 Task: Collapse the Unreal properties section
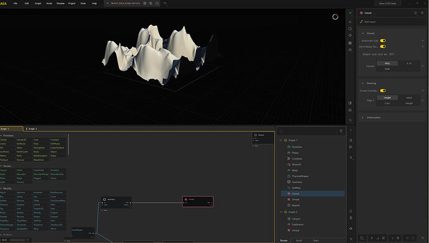click(363, 33)
